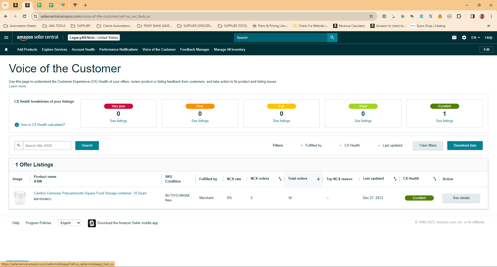
Task: See listings under Good
Action: pyautogui.click(x=363, y=121)
